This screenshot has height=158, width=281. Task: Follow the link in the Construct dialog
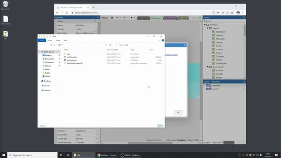tap(171, 55)
